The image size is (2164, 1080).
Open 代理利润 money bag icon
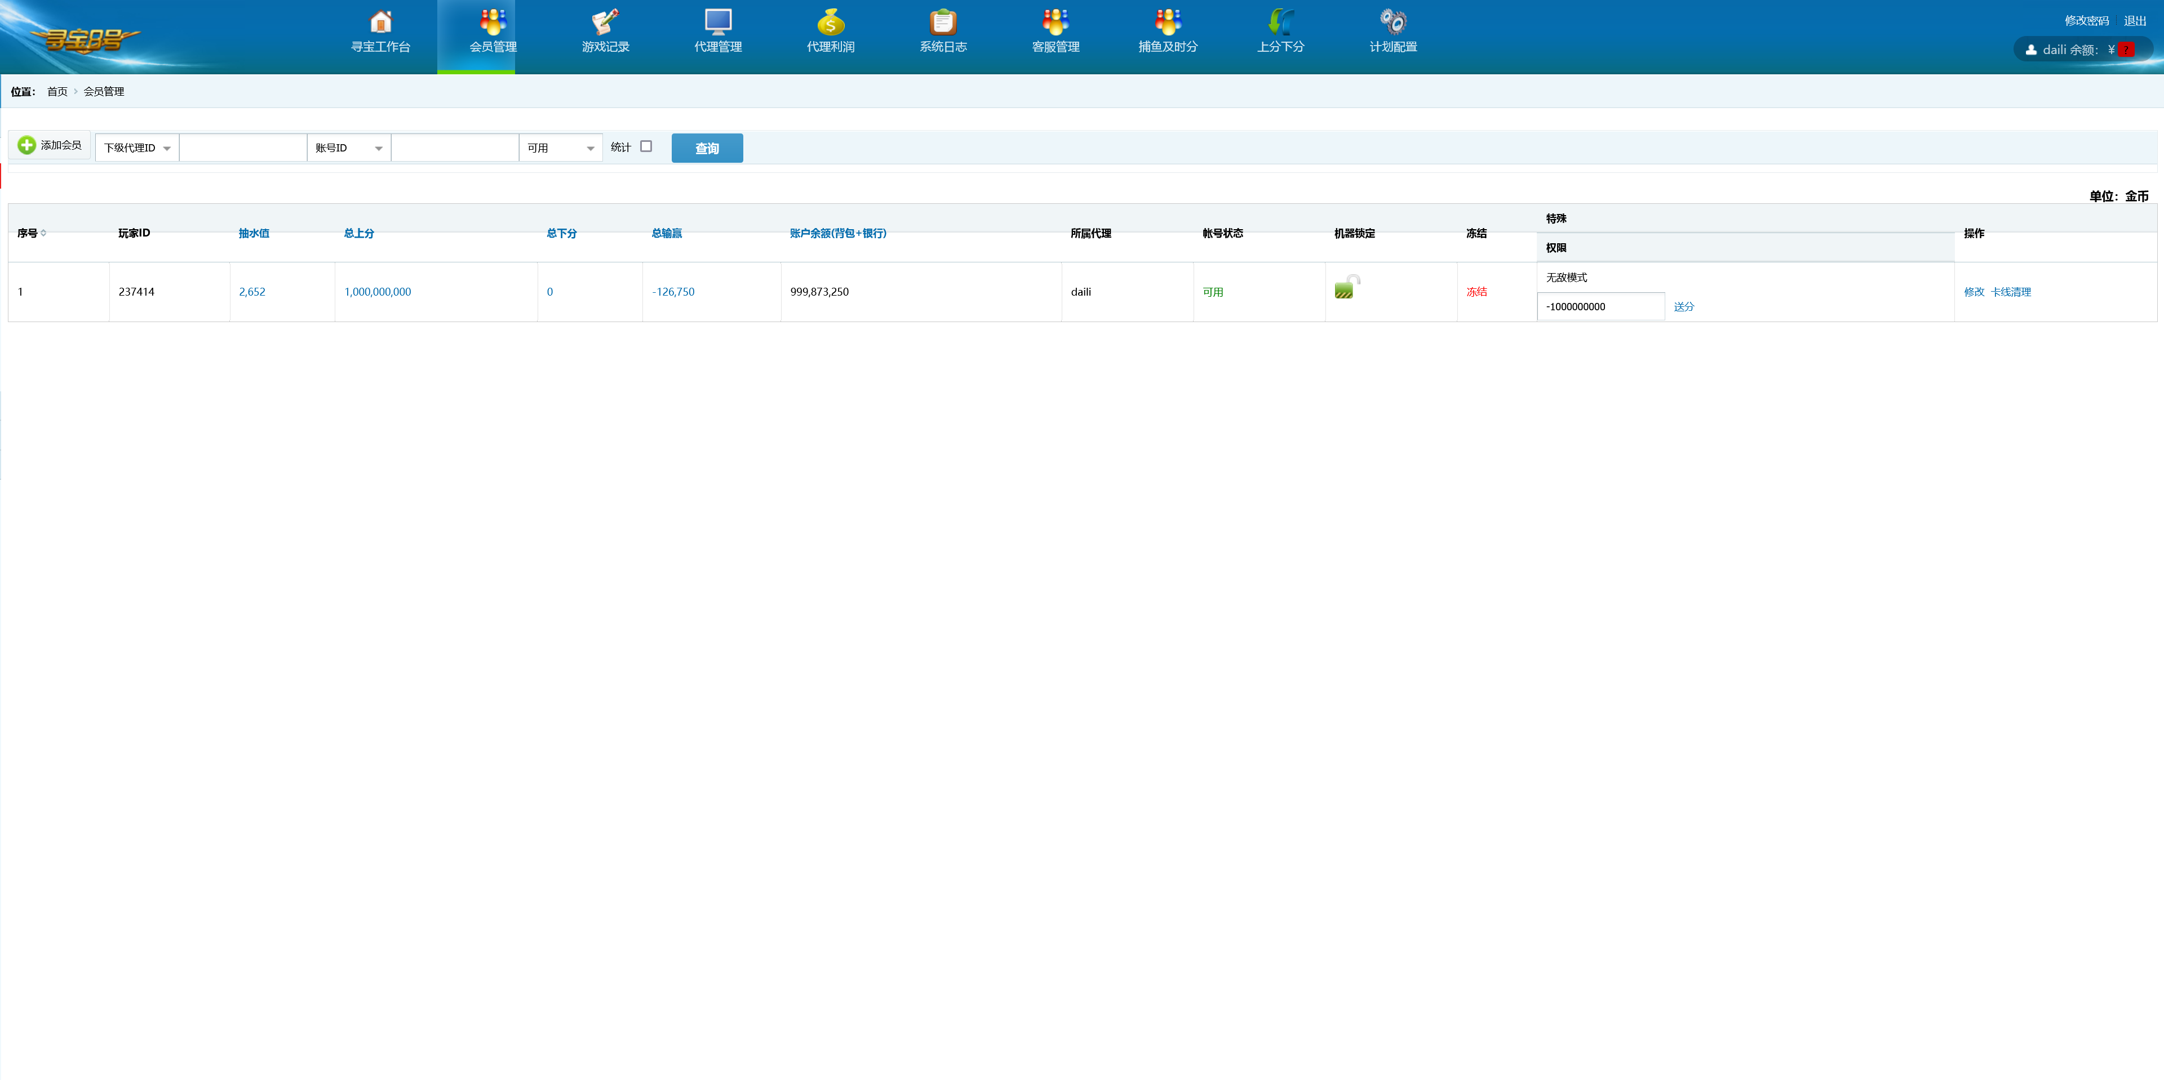tap(831, 21)
